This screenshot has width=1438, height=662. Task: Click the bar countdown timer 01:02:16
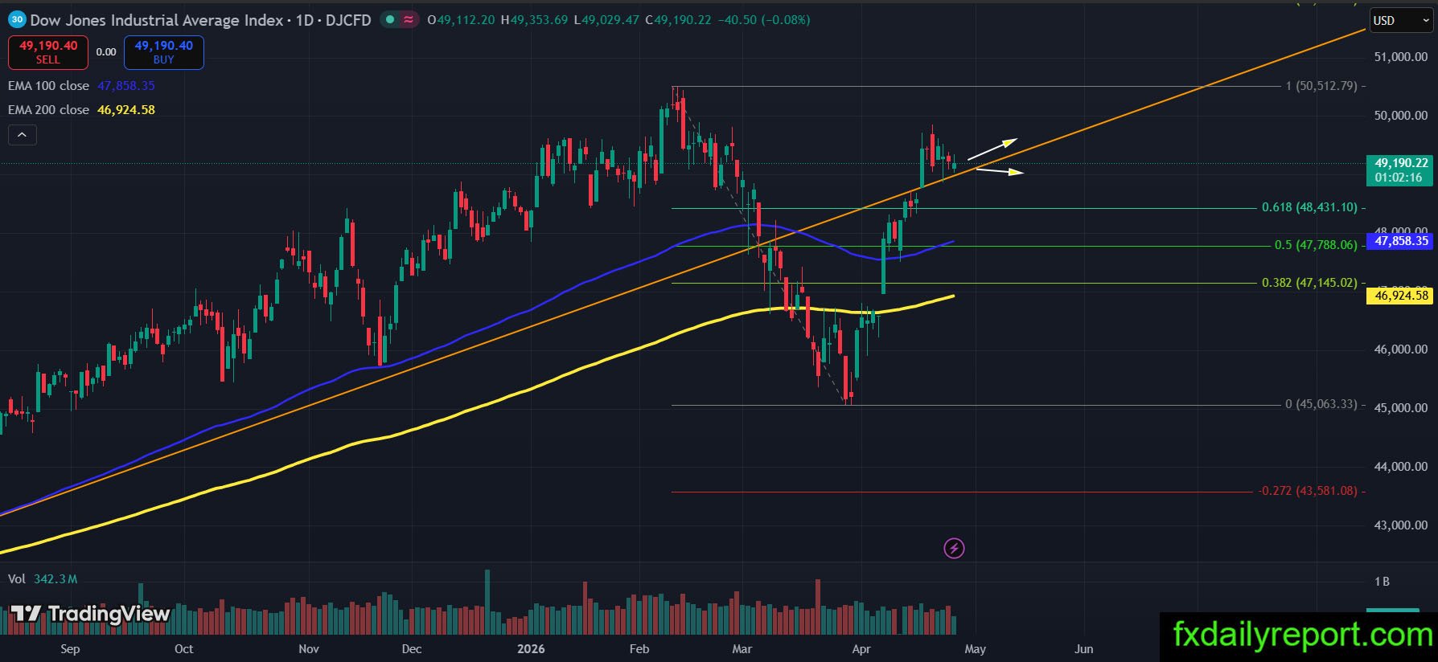(x=1399, y=178)
